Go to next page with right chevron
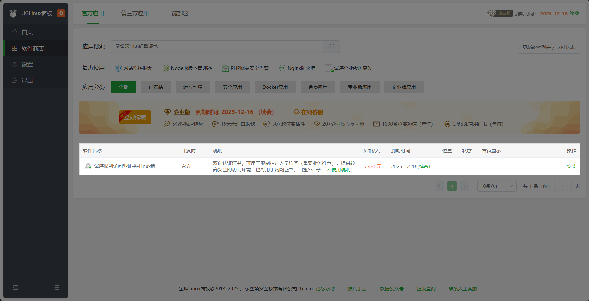 (x=464, y=186)
